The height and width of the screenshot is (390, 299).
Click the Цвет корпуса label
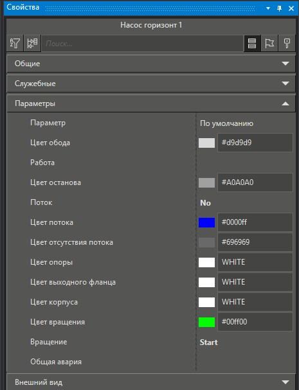(54, 302)
